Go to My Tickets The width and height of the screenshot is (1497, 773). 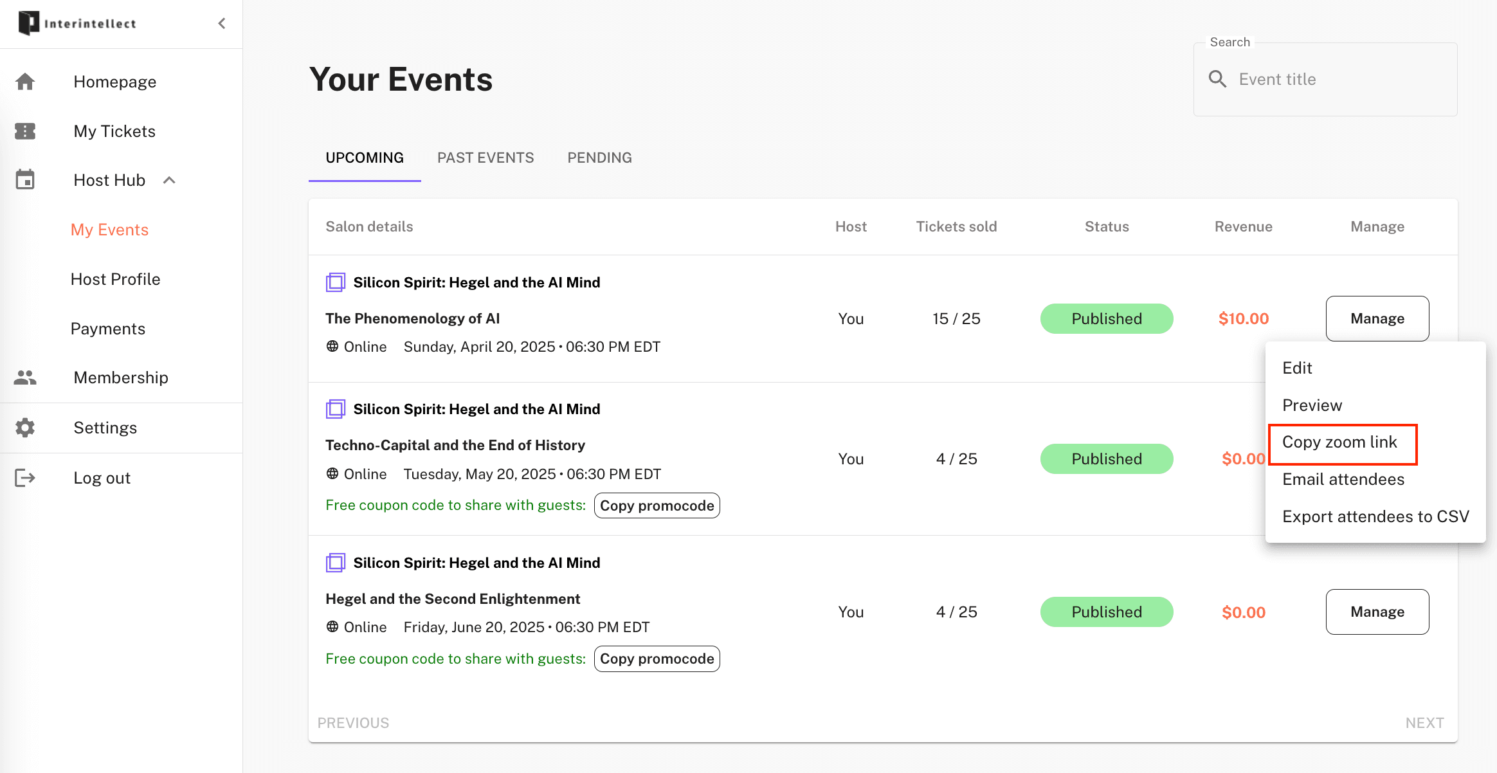click(x=114, y=131)
